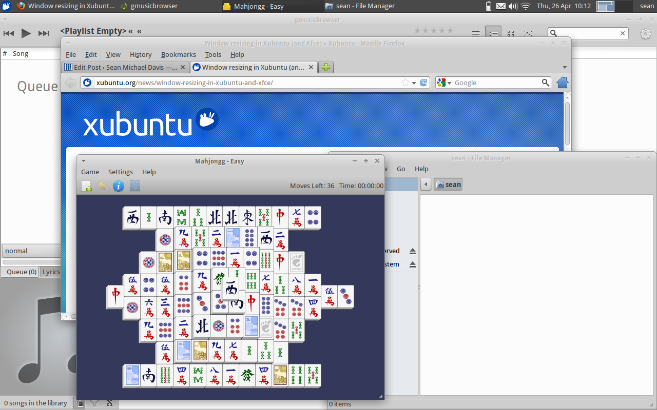Image resolution: width=657 pixels, height=410 pixels.
Task: Click inside the Firefox address bar
Action: (x=257, y=83)
